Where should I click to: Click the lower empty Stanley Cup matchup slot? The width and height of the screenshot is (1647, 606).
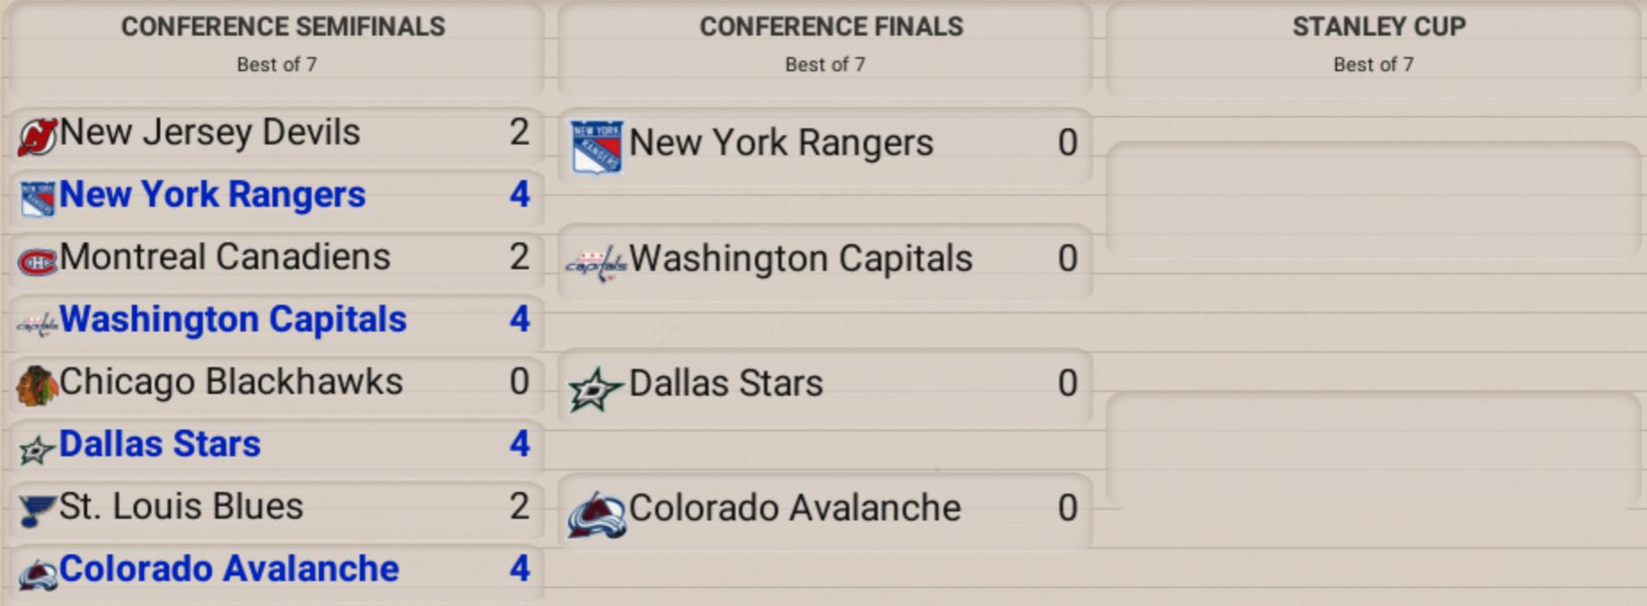(x=1373, y=448)
